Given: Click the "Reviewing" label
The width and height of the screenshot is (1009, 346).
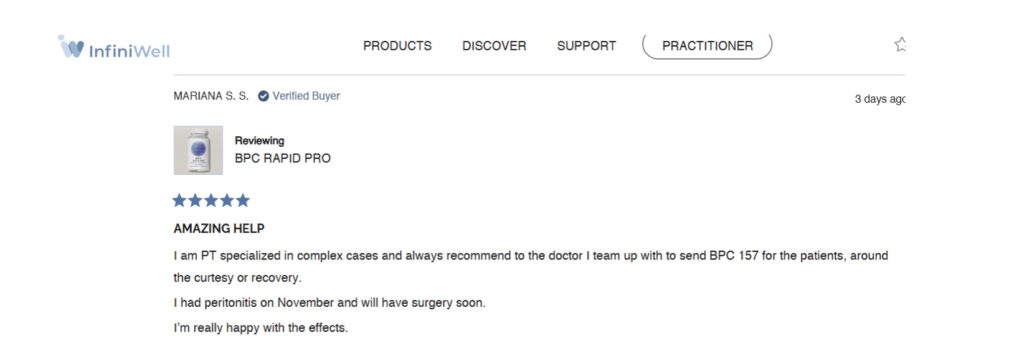Looking at the screenshot, I should tap(259, 141).
